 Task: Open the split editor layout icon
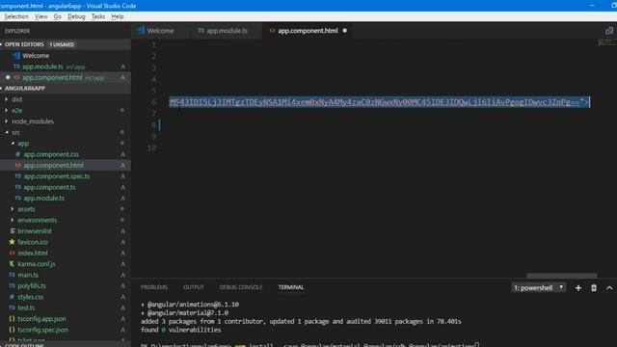tap(609, 31)
